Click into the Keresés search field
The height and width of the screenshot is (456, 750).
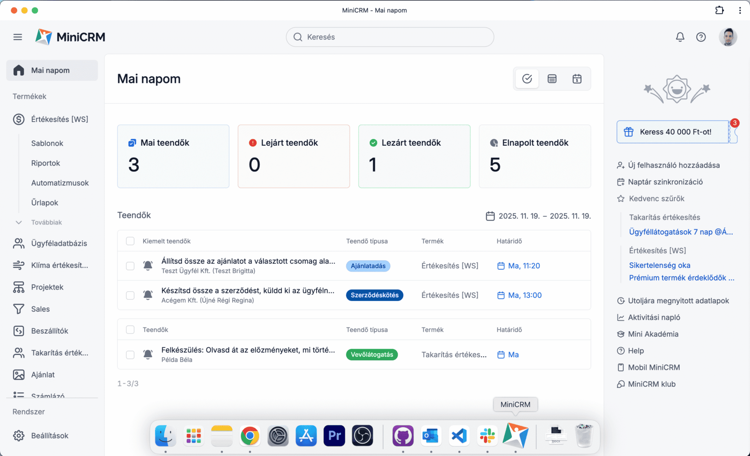(x=390, y=37)
